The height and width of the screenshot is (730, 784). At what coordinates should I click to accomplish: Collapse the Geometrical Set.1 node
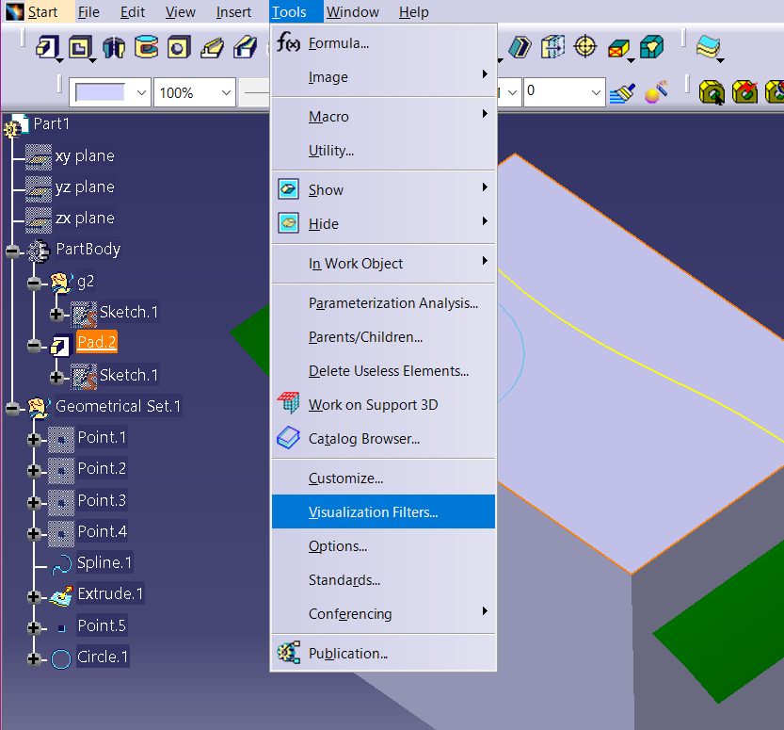pos(12,407)
